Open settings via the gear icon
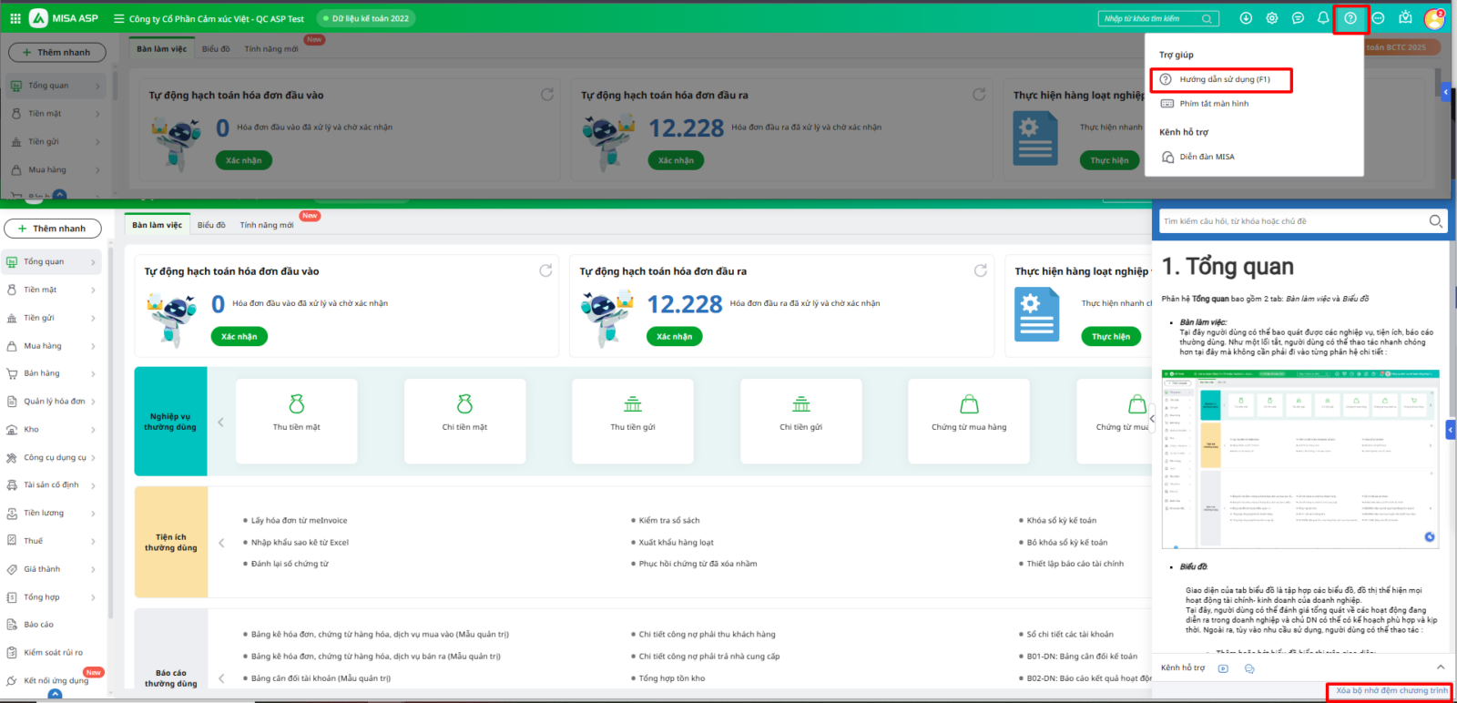Image resolution: width=1457 pixels, height=703 pixels. 1272,18
